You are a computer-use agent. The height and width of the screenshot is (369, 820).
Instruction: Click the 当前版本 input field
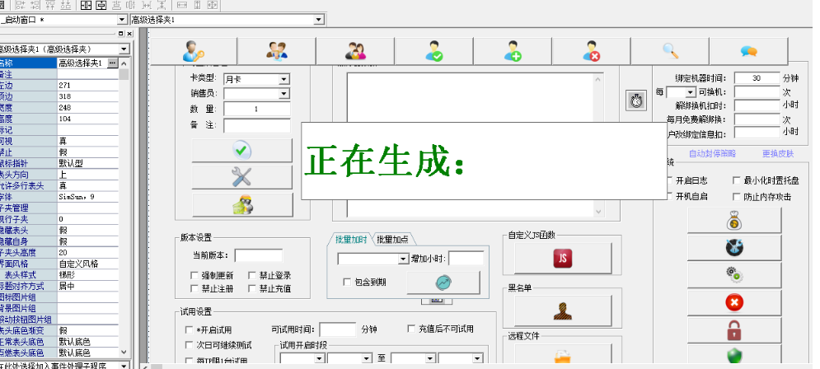coord(258,255)
